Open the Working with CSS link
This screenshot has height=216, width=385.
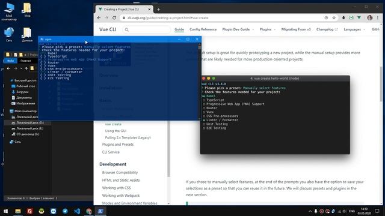(116, 188)
